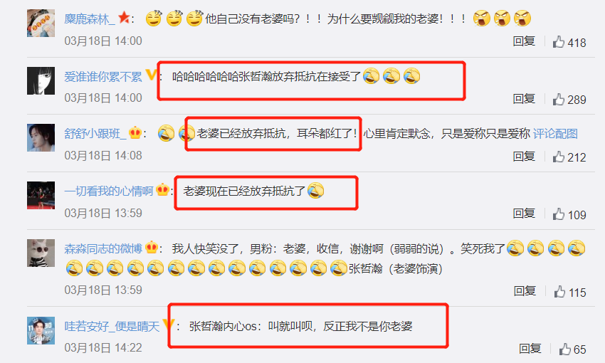The height and width of the screenshot is (363, 605).
Task: Open username 哇若安好_便是晴天
Action: (112, 327)
